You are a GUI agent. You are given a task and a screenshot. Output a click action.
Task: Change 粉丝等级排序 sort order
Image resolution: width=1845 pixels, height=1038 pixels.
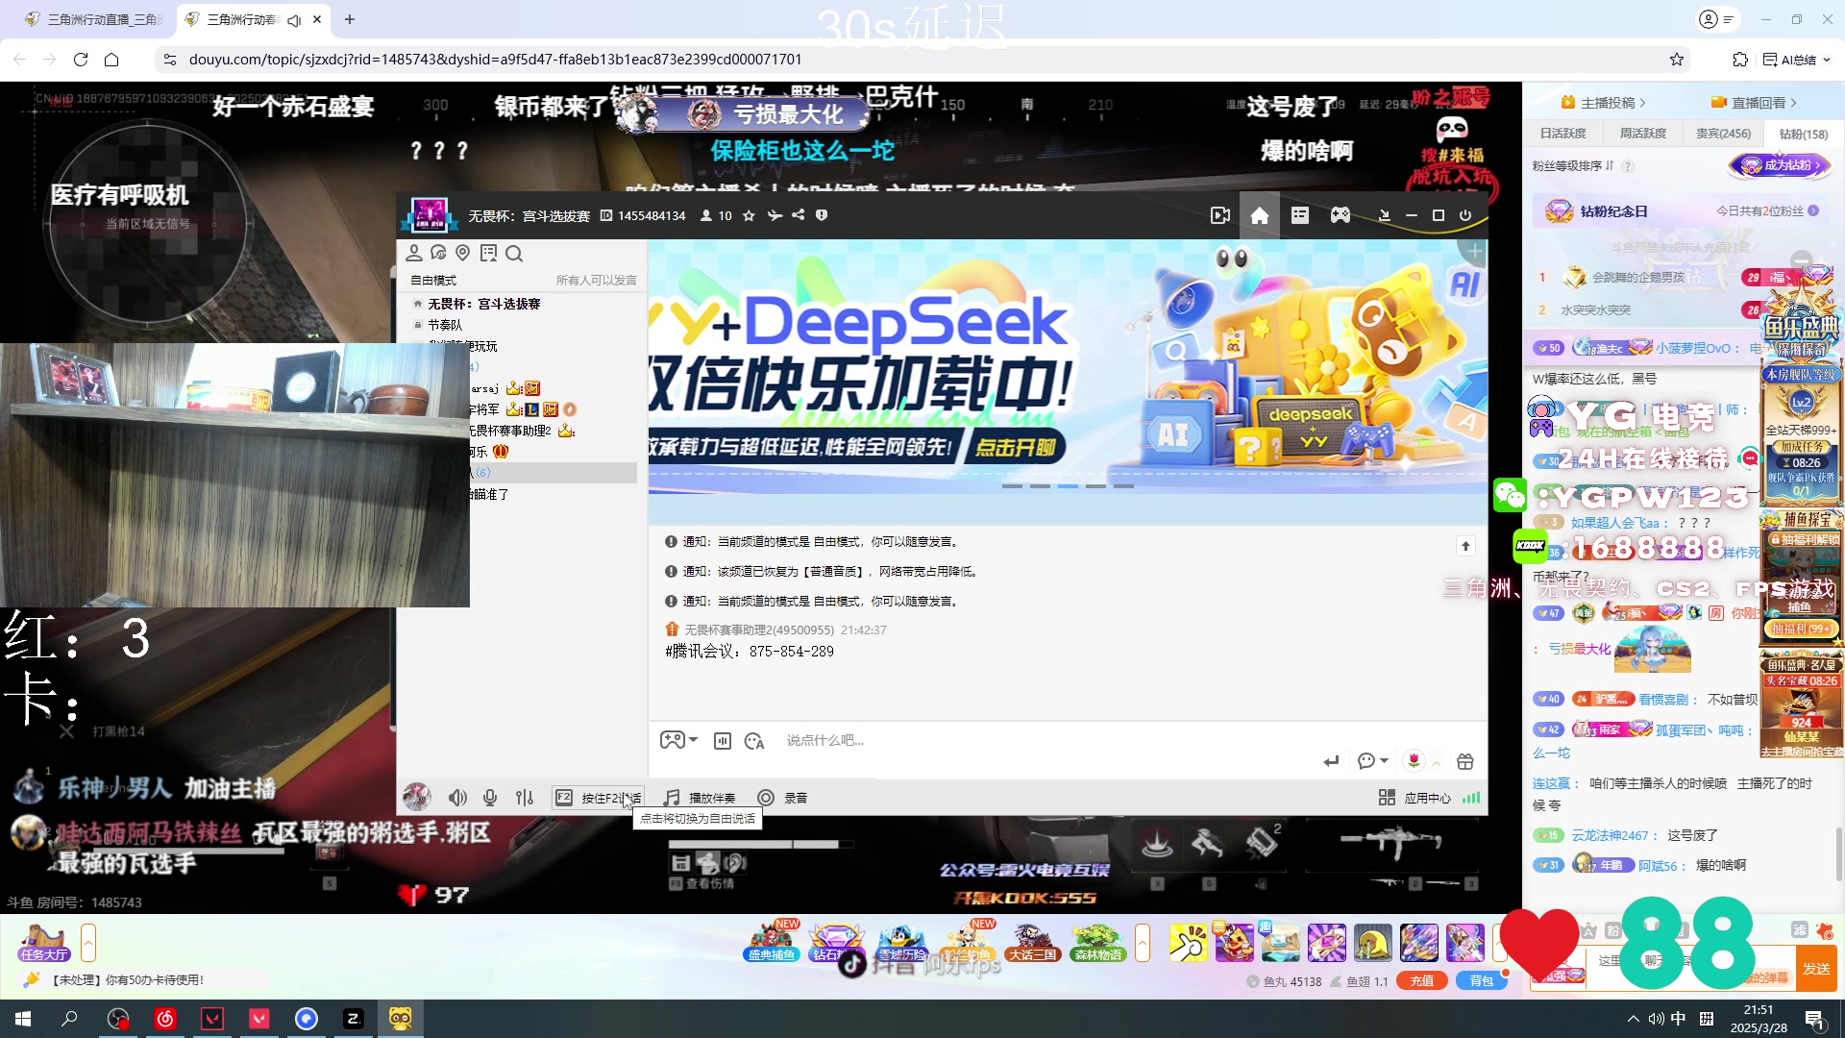[1573, 166]
